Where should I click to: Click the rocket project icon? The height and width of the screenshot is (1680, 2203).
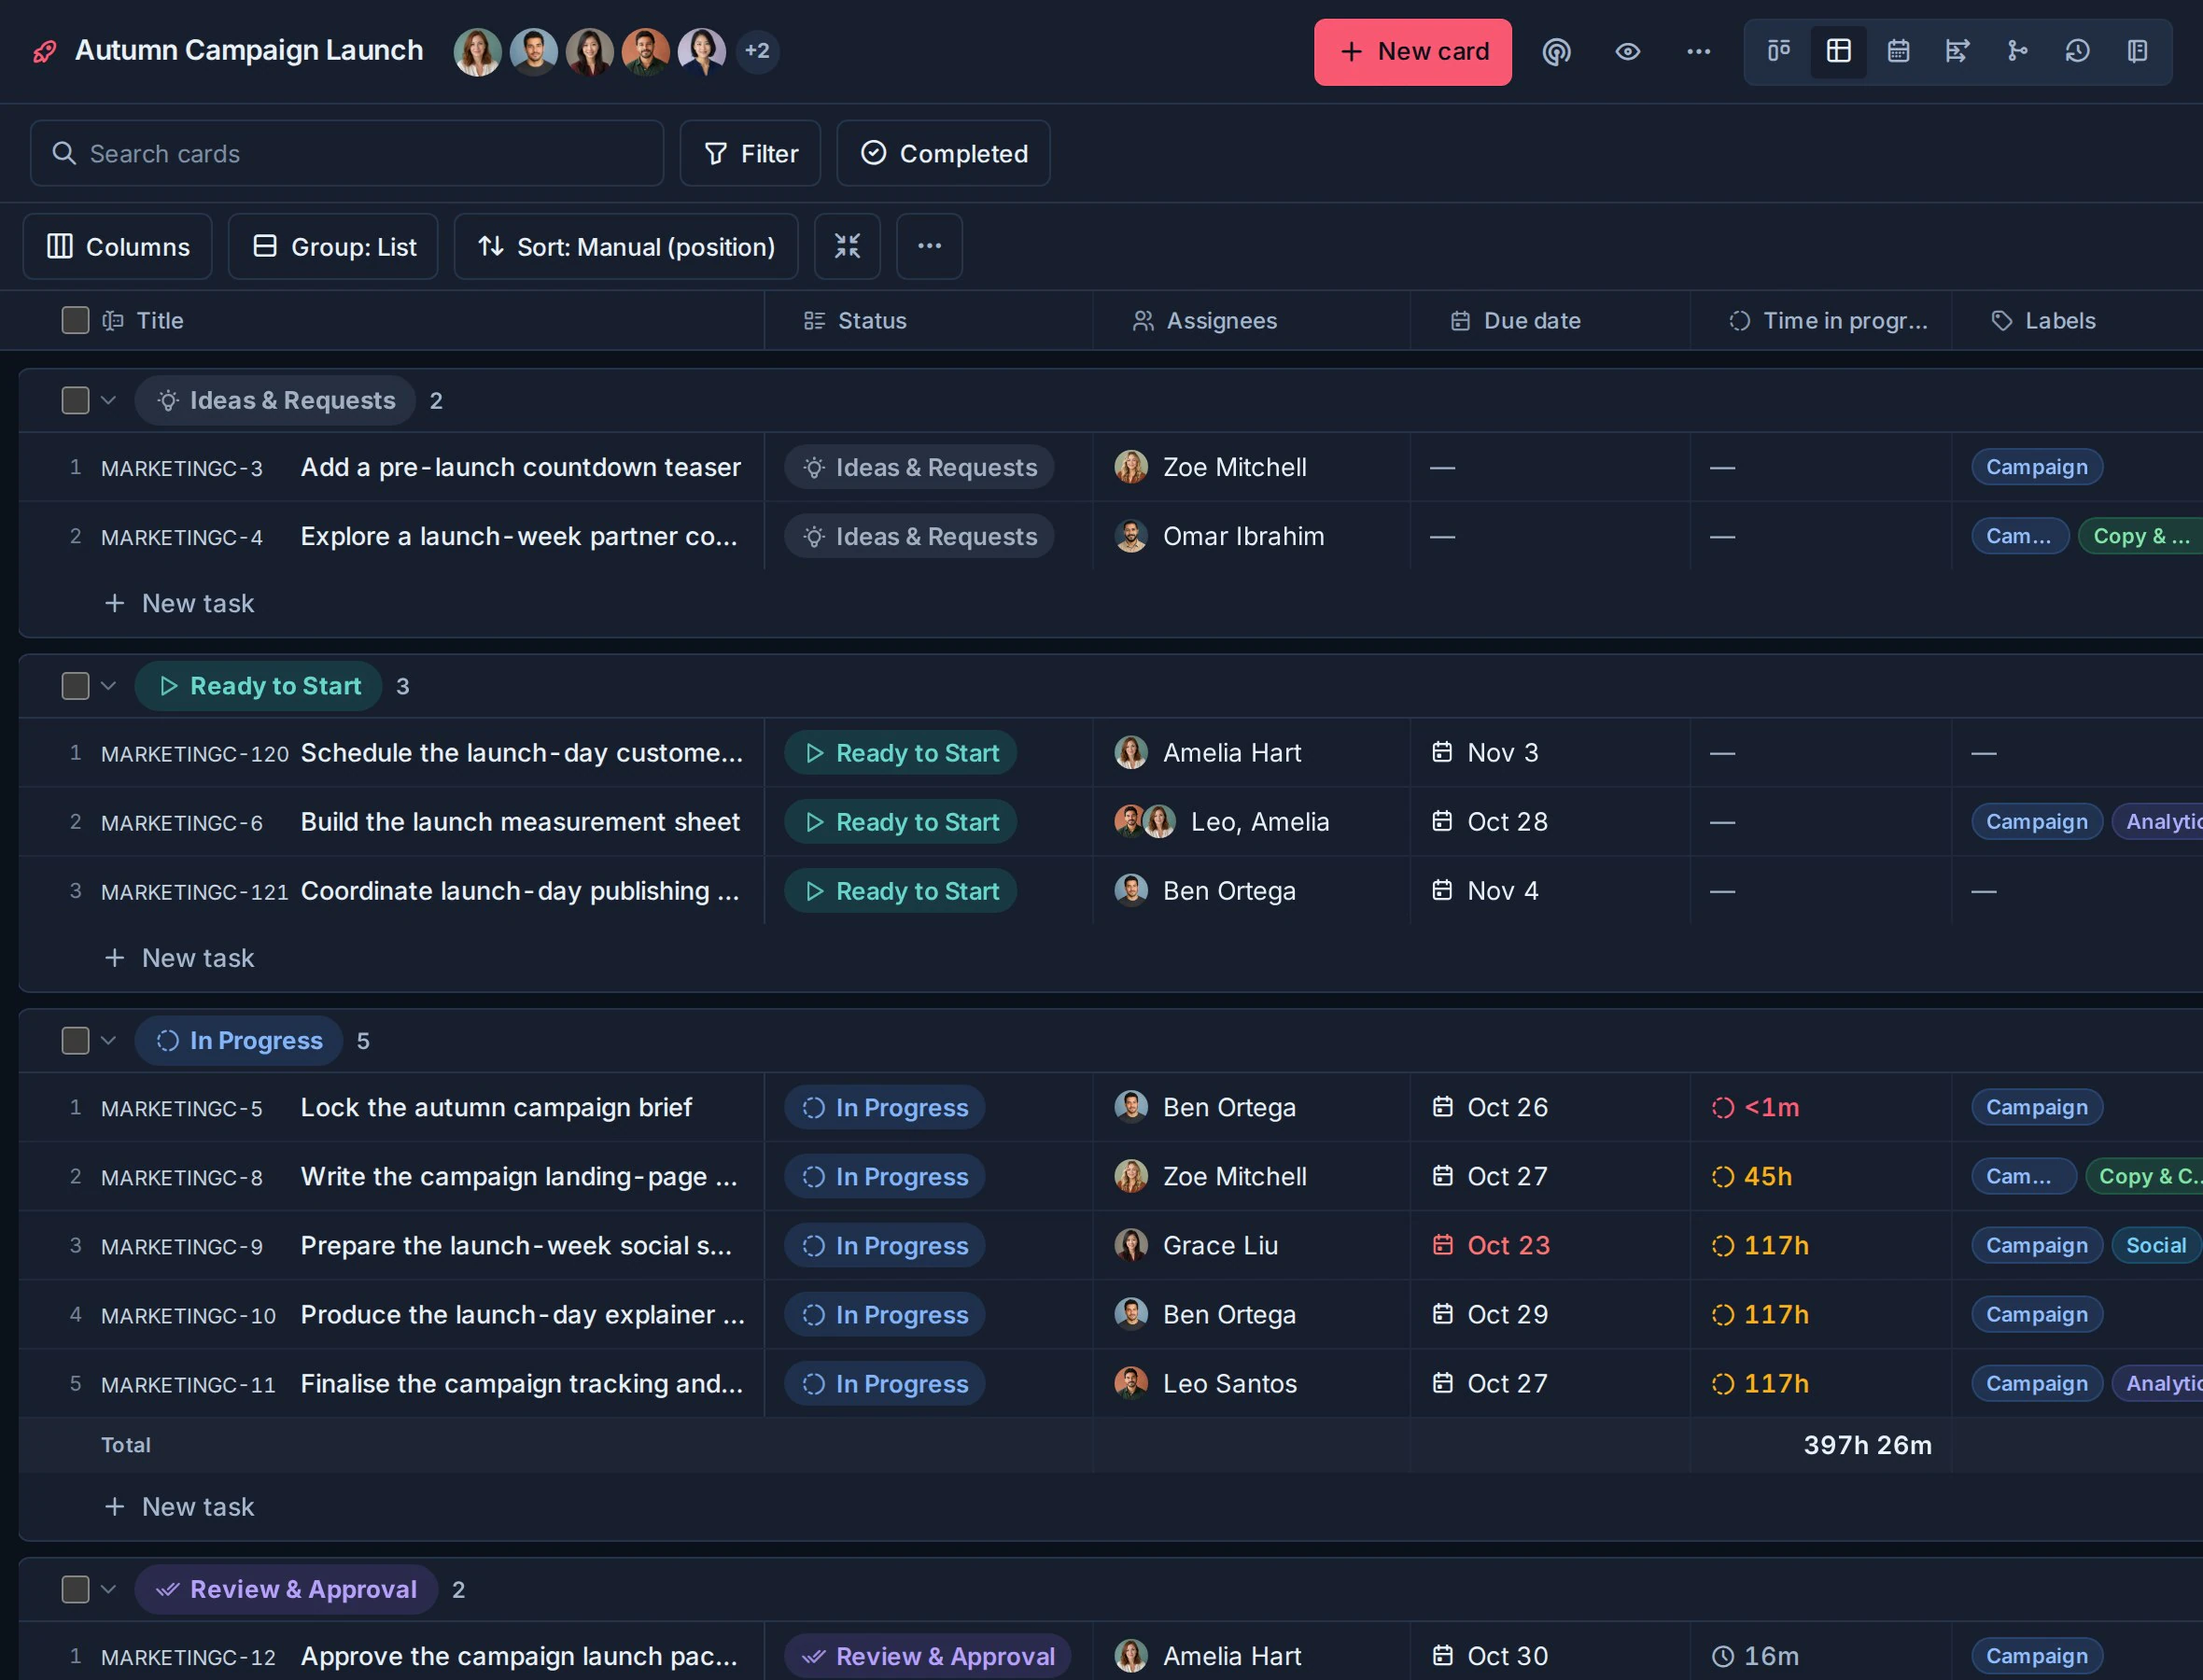tap(45, 51)
